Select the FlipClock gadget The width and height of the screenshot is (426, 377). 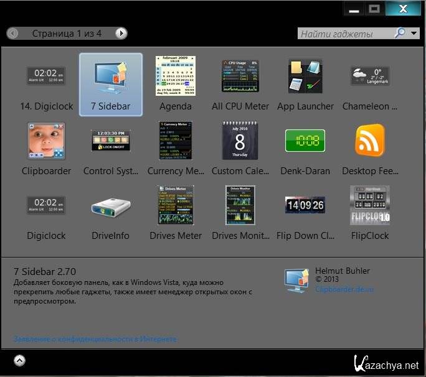pyautogui.click(x=370, y=205)
